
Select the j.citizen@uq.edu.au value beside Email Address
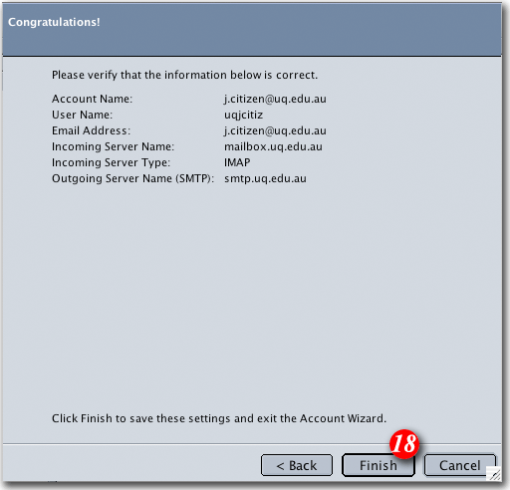click(275, 130)
